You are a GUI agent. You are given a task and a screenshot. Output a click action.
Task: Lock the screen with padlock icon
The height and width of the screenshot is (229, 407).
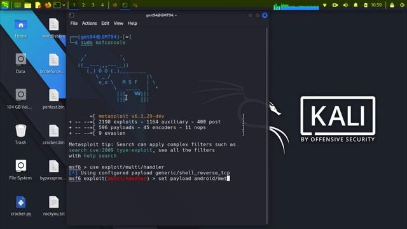[x=392, y=5]
